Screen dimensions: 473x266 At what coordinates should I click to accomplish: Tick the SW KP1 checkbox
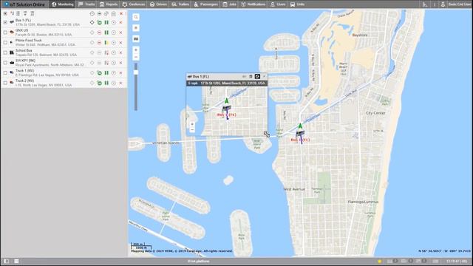(5, 63)
